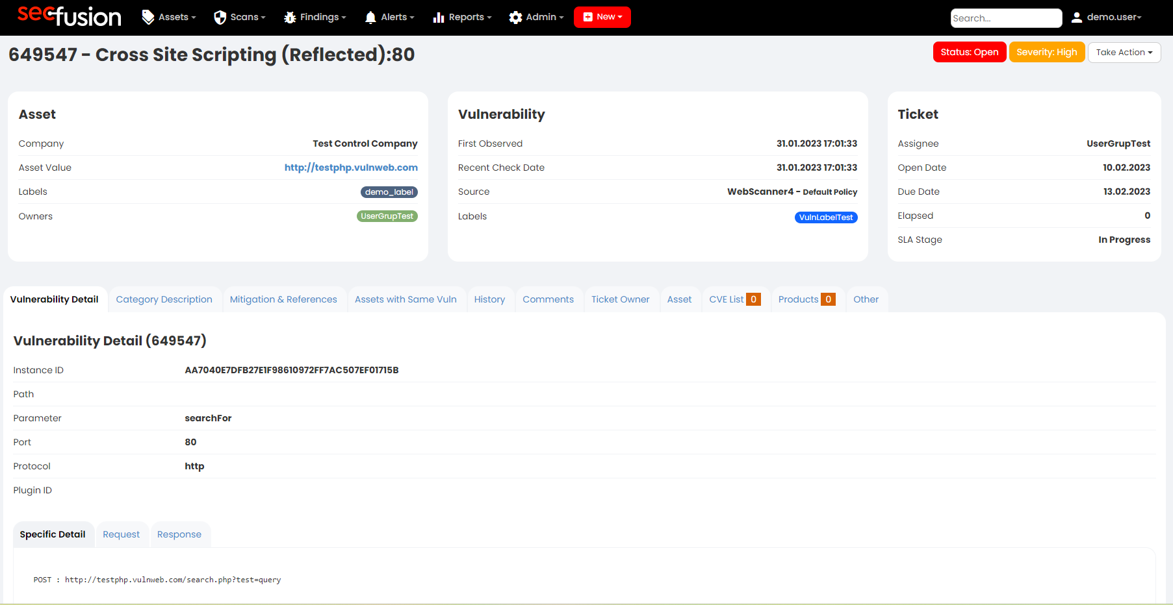Viewport: 1173px width, 605px height.
Task: Open the Products tab
Action: 807,299
